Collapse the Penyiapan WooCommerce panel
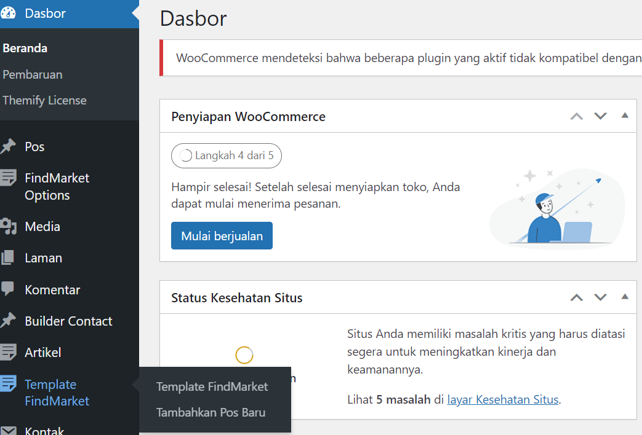The height and width of the screenshot is (435, 642). pos(625,116)
